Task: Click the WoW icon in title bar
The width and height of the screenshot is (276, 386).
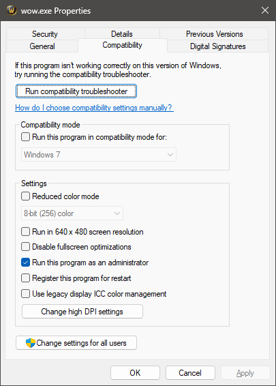Action: point(12,10)
